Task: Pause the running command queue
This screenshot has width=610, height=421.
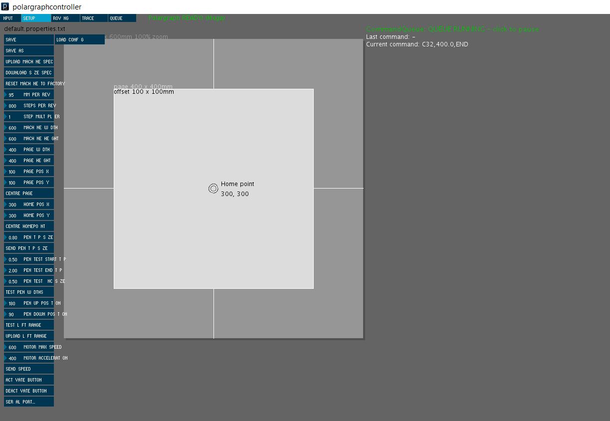Action: point(452,29)
